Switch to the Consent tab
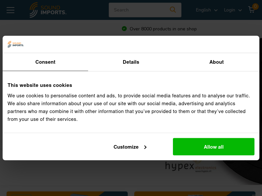 [45, 62]
